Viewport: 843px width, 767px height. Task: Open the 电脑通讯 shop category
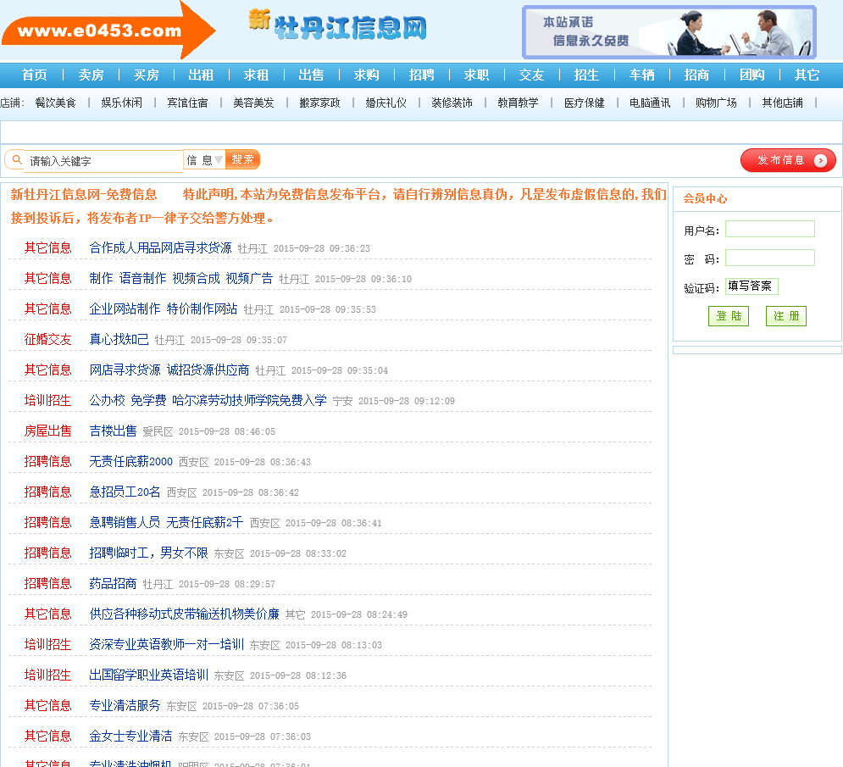click(650, 103)
